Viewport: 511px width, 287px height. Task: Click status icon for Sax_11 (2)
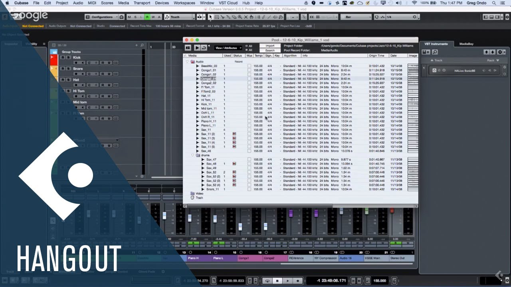234,134
